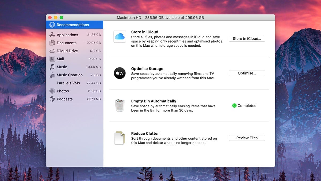The height and width of the screenshot is (181, 321).
Task: Open the Documents section via its icon
Action: [x=52, y=43]
